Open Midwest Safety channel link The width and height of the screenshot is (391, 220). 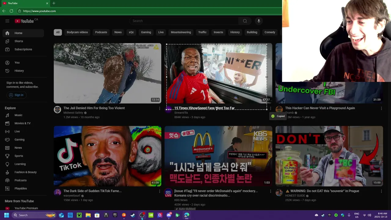73,113
